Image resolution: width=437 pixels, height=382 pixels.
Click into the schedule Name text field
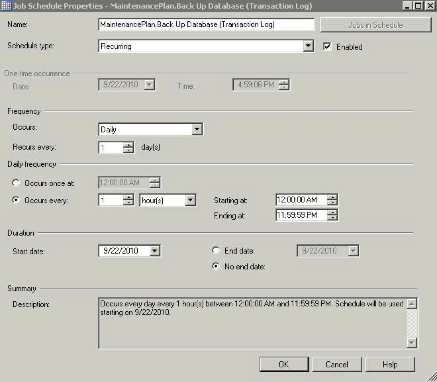[206, 24]
